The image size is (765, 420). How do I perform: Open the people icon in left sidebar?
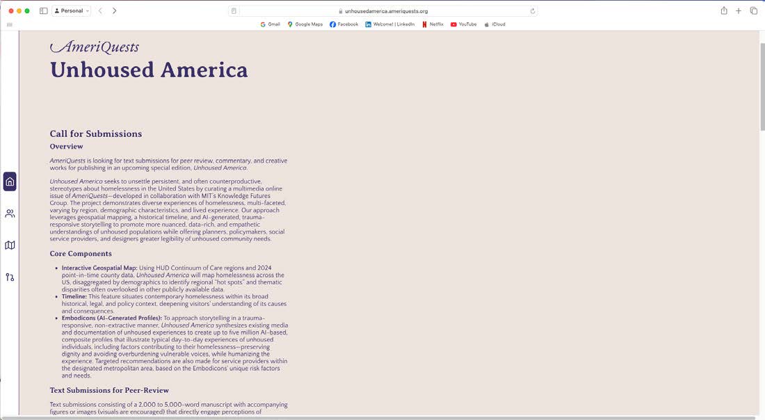tap(10, 213)
